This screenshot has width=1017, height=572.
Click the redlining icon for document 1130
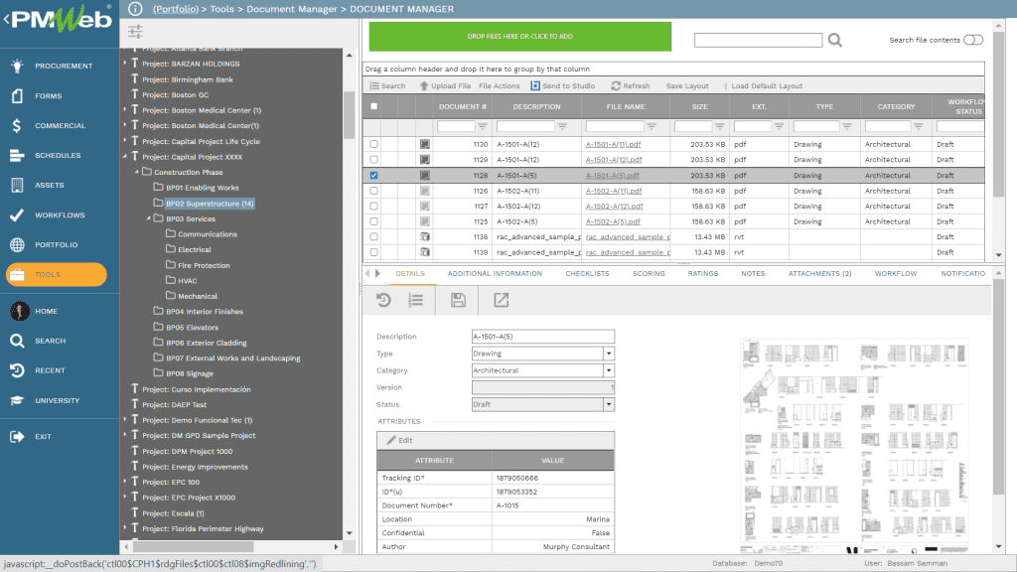[x=424, y=144]
